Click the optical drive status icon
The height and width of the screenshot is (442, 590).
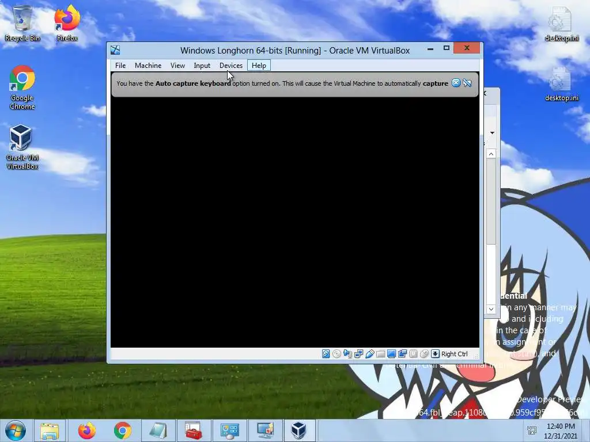coord(336,354)
